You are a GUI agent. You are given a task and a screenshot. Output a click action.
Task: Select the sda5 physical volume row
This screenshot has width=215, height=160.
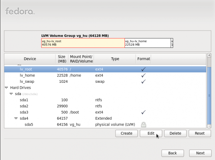(x=105, y=125)
